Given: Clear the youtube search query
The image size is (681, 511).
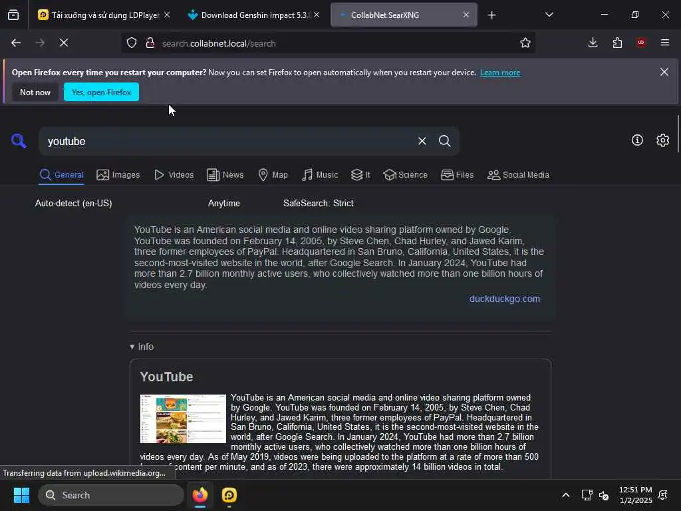Looking at the screenshot, I should point(422,141).
